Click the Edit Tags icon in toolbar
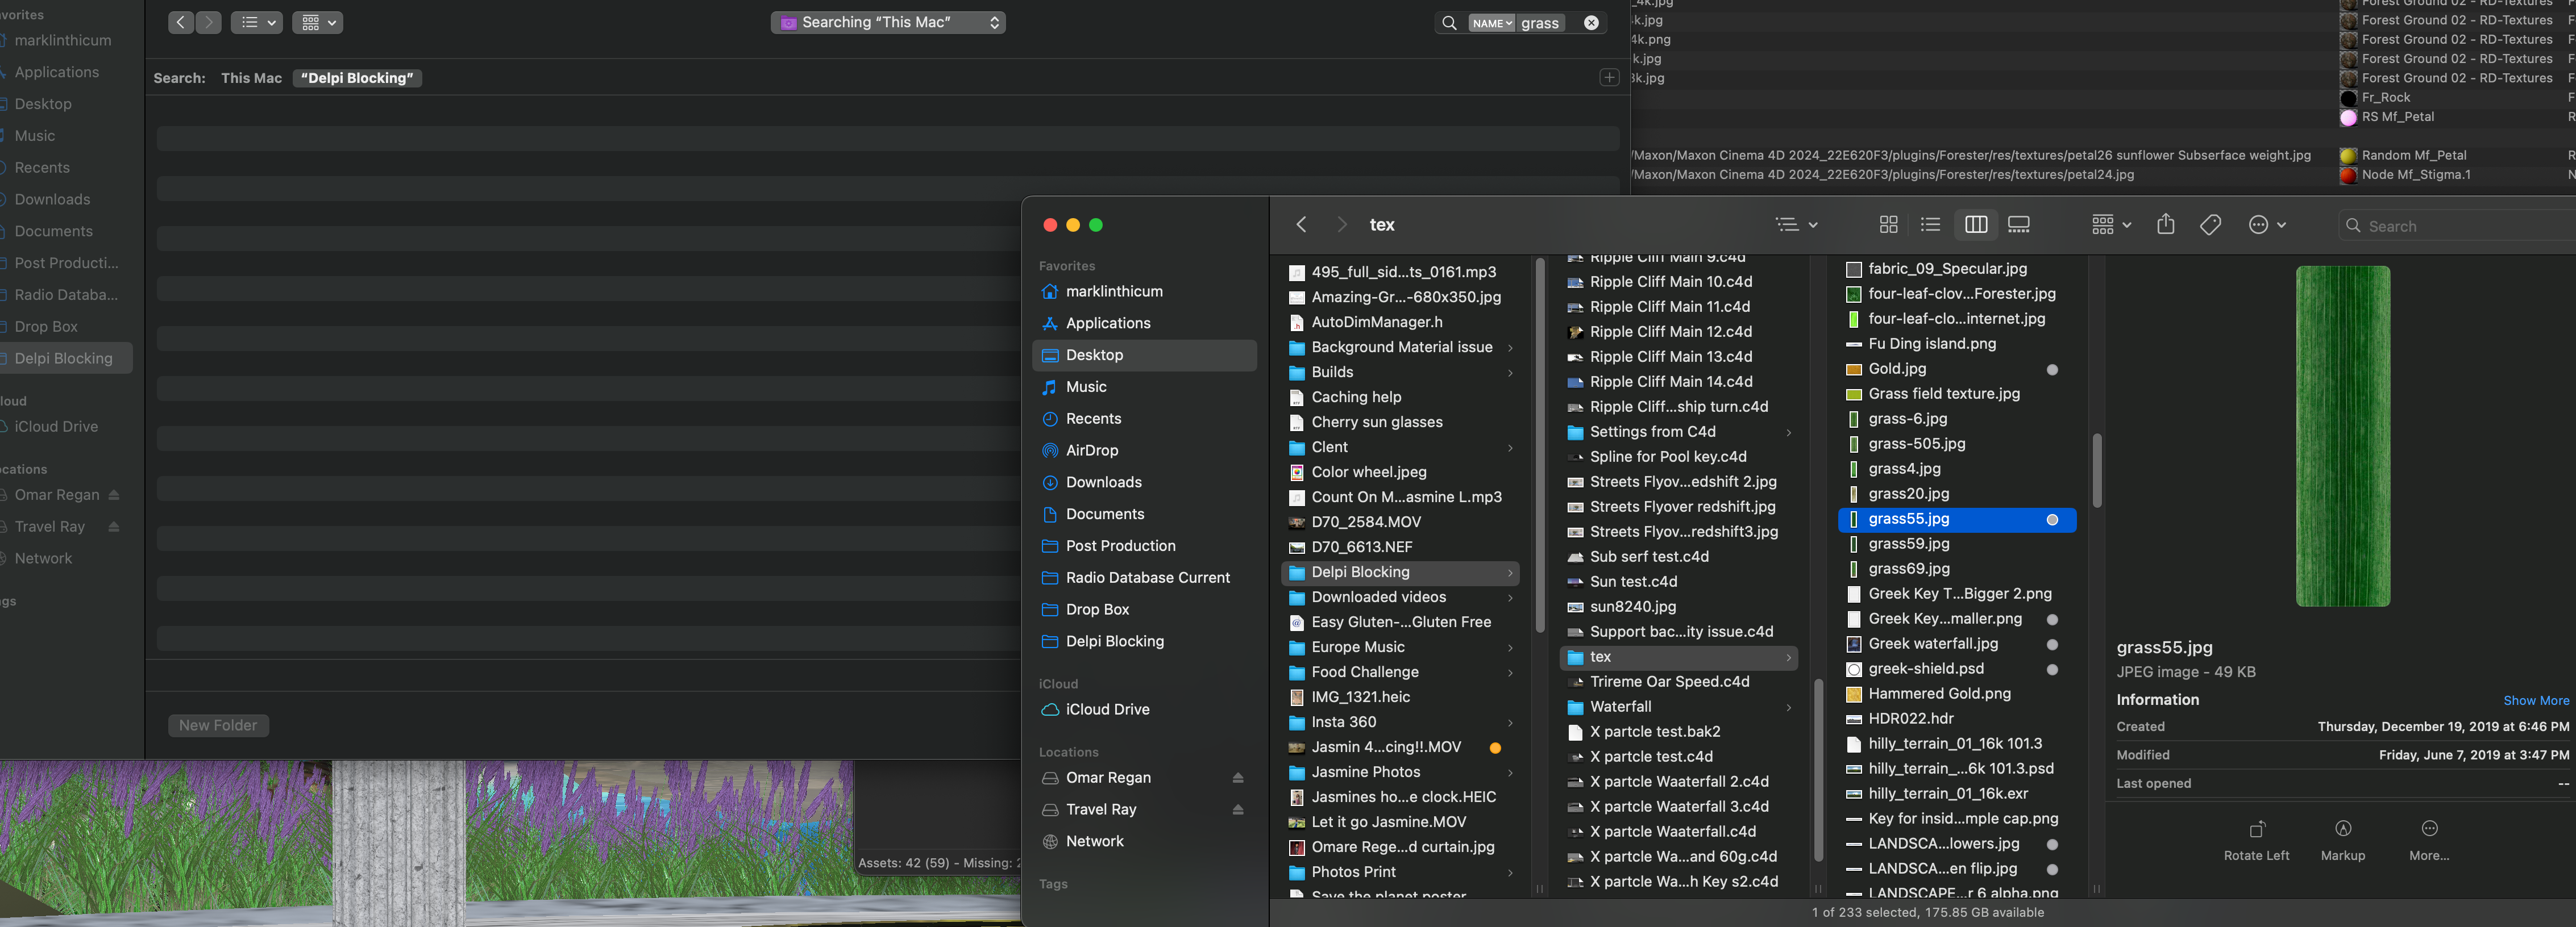2576x927 pixels. click(x=2210, y=226)
